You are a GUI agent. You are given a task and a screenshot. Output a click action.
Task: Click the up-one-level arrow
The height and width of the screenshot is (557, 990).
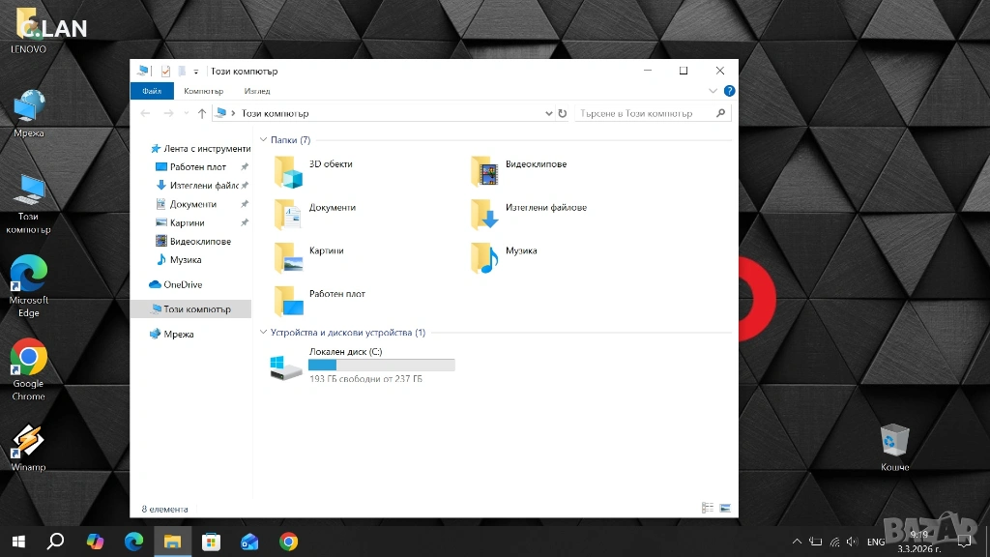point(201,113)
